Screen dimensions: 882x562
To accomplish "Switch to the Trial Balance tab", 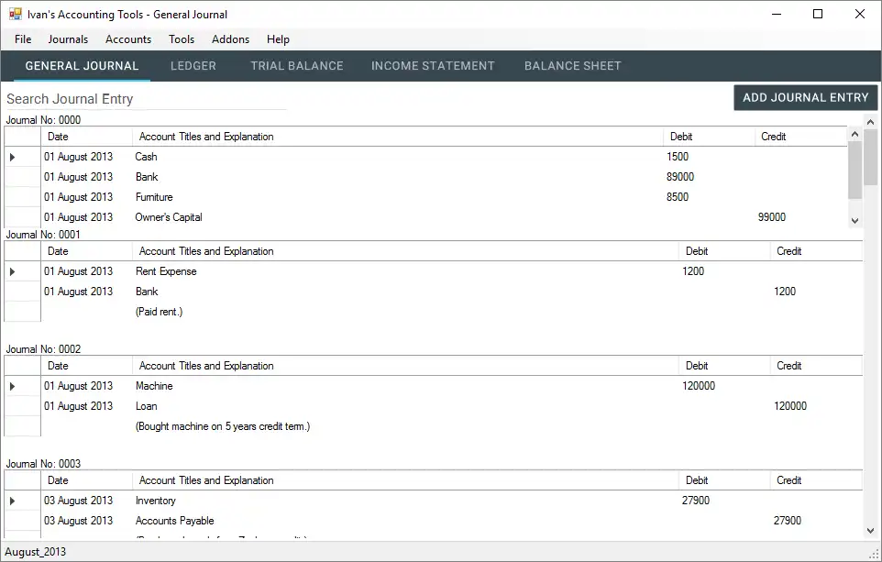I will (297, 66).
